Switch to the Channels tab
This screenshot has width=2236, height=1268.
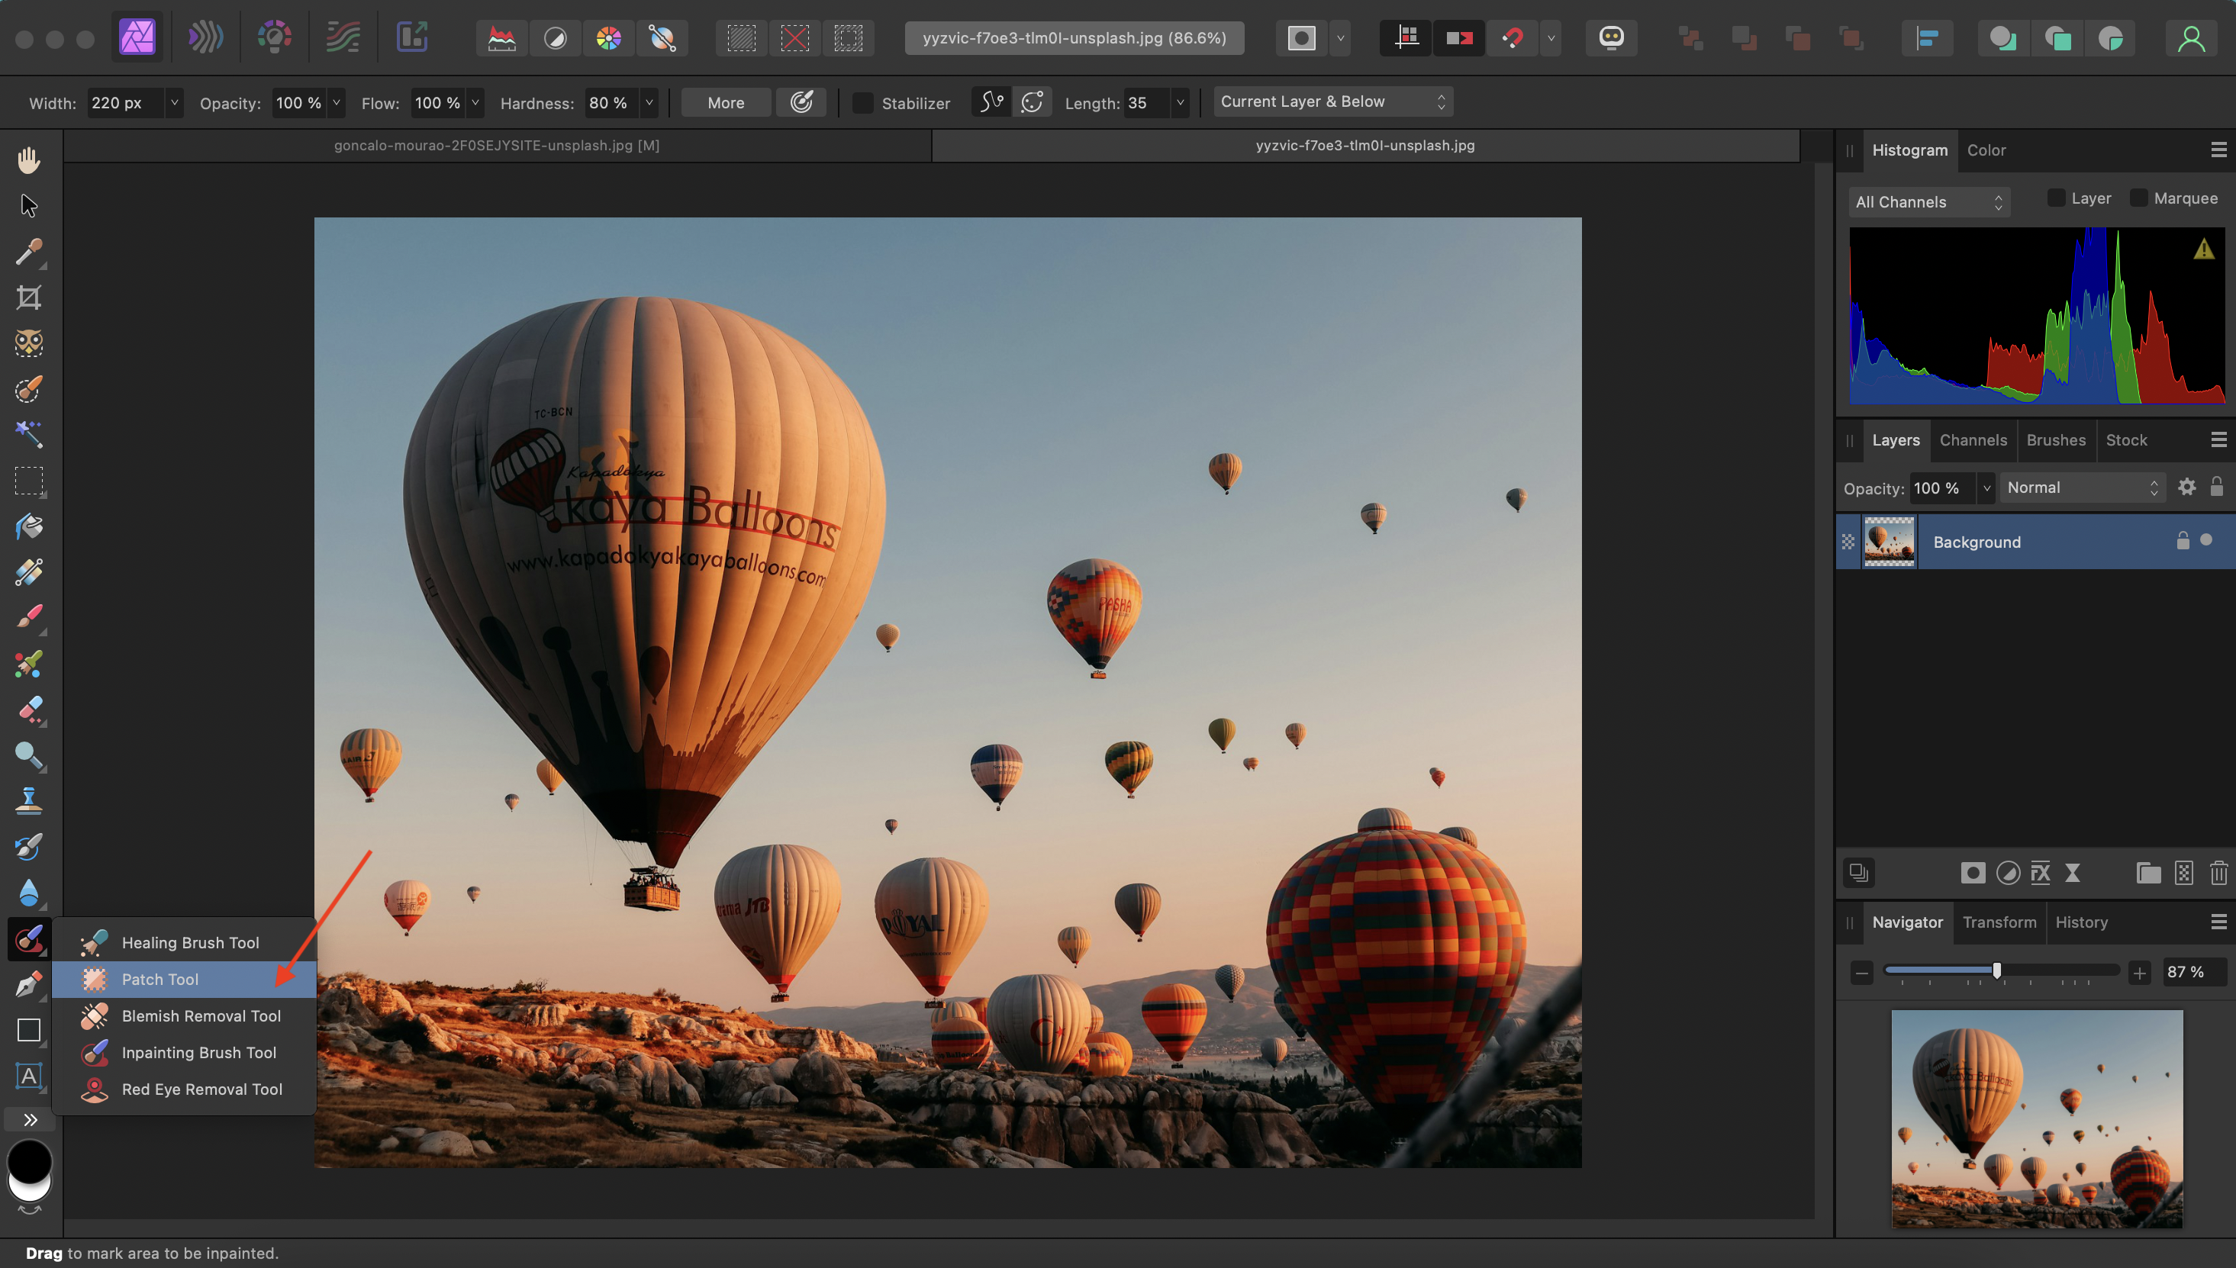1972,439
